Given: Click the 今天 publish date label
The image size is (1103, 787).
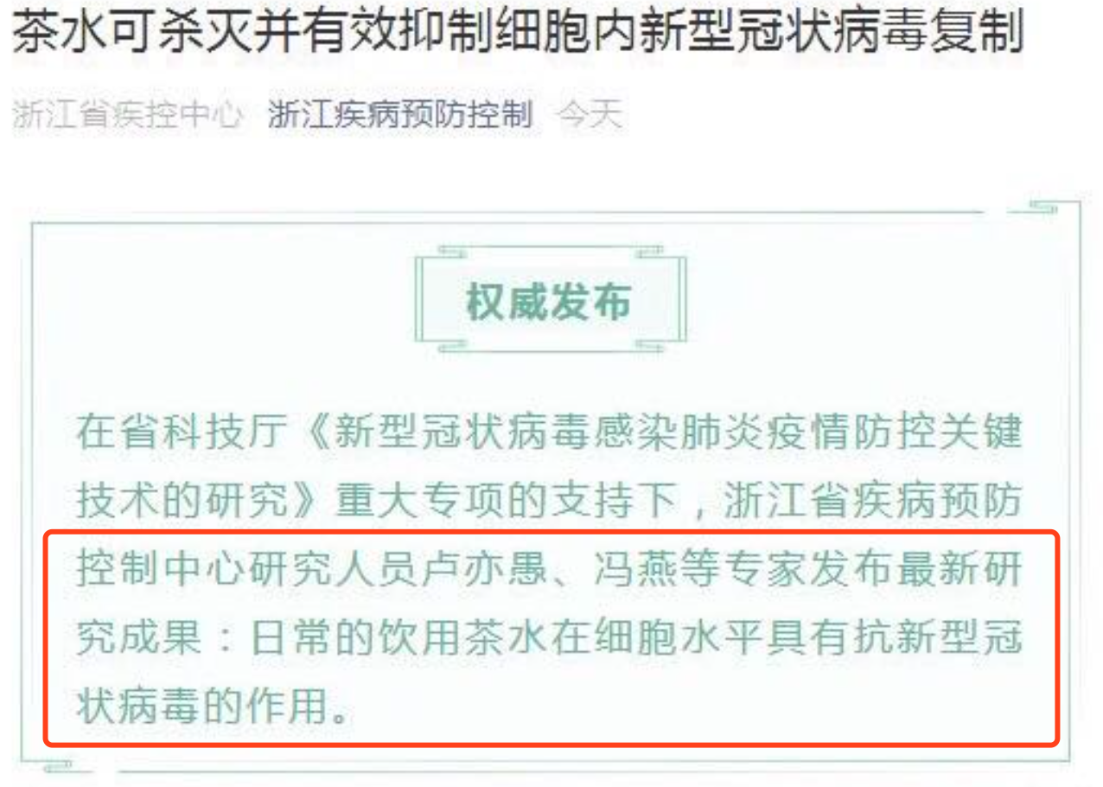Looking at the screenshot, I should pyautogui.click(x=590, y=115).
